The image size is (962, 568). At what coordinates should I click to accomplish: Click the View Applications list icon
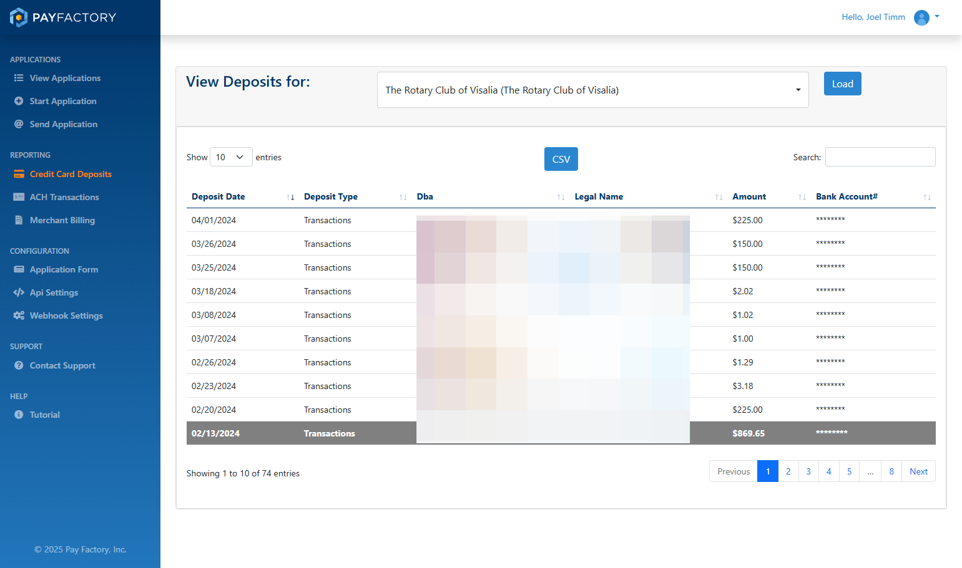coord(19,78)
